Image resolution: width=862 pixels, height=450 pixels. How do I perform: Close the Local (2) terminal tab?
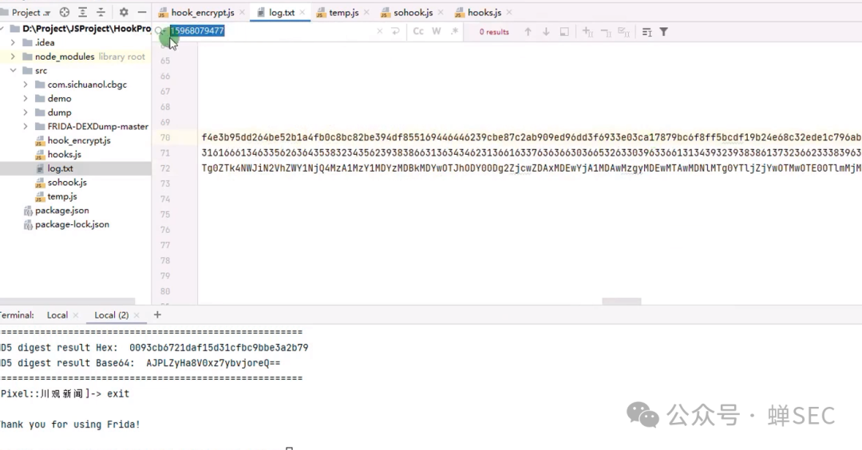(136, 315)
